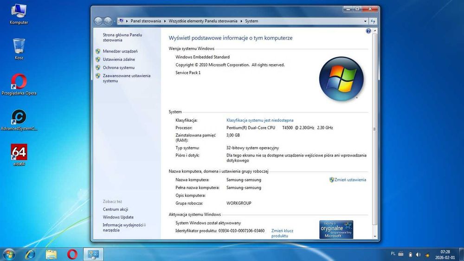464x261 pixels.
Task: Launch the aida64 desktop shortcut
Action: [19, 154]
